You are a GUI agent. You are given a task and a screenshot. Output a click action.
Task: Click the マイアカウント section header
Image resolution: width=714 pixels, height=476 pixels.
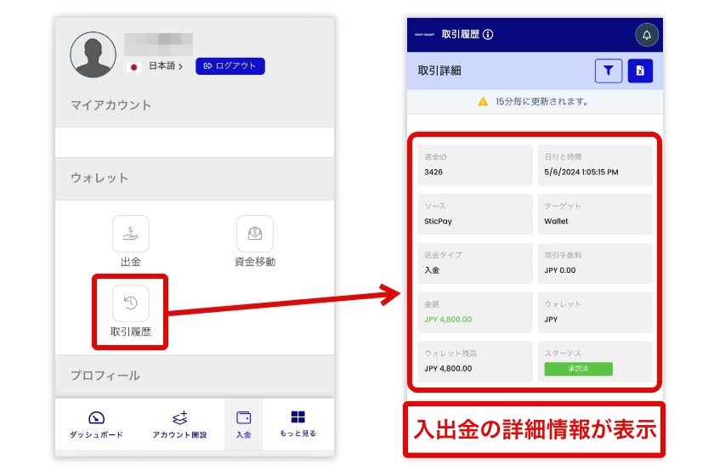195,105
